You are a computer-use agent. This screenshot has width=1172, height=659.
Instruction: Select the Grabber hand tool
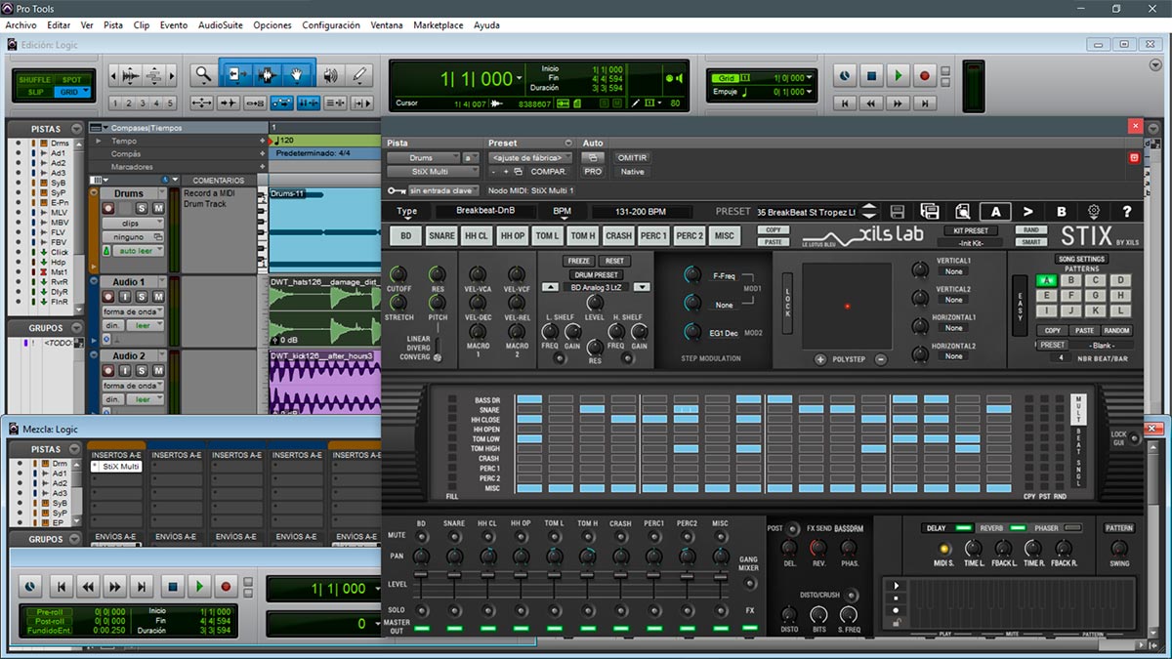tap(297, 74)
